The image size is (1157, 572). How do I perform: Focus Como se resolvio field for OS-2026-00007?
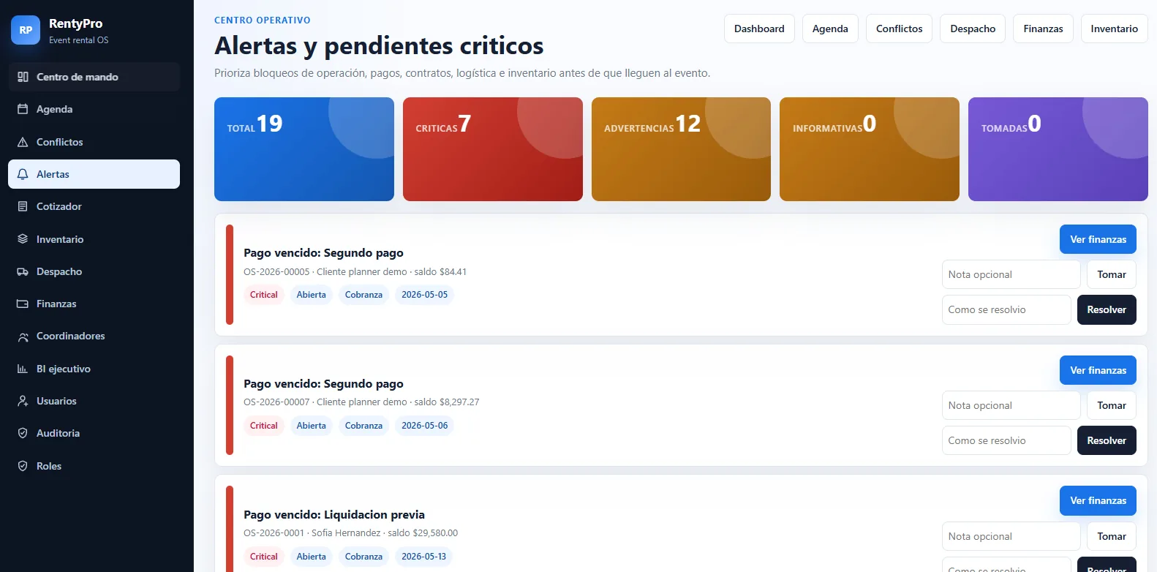(1006, 440)
